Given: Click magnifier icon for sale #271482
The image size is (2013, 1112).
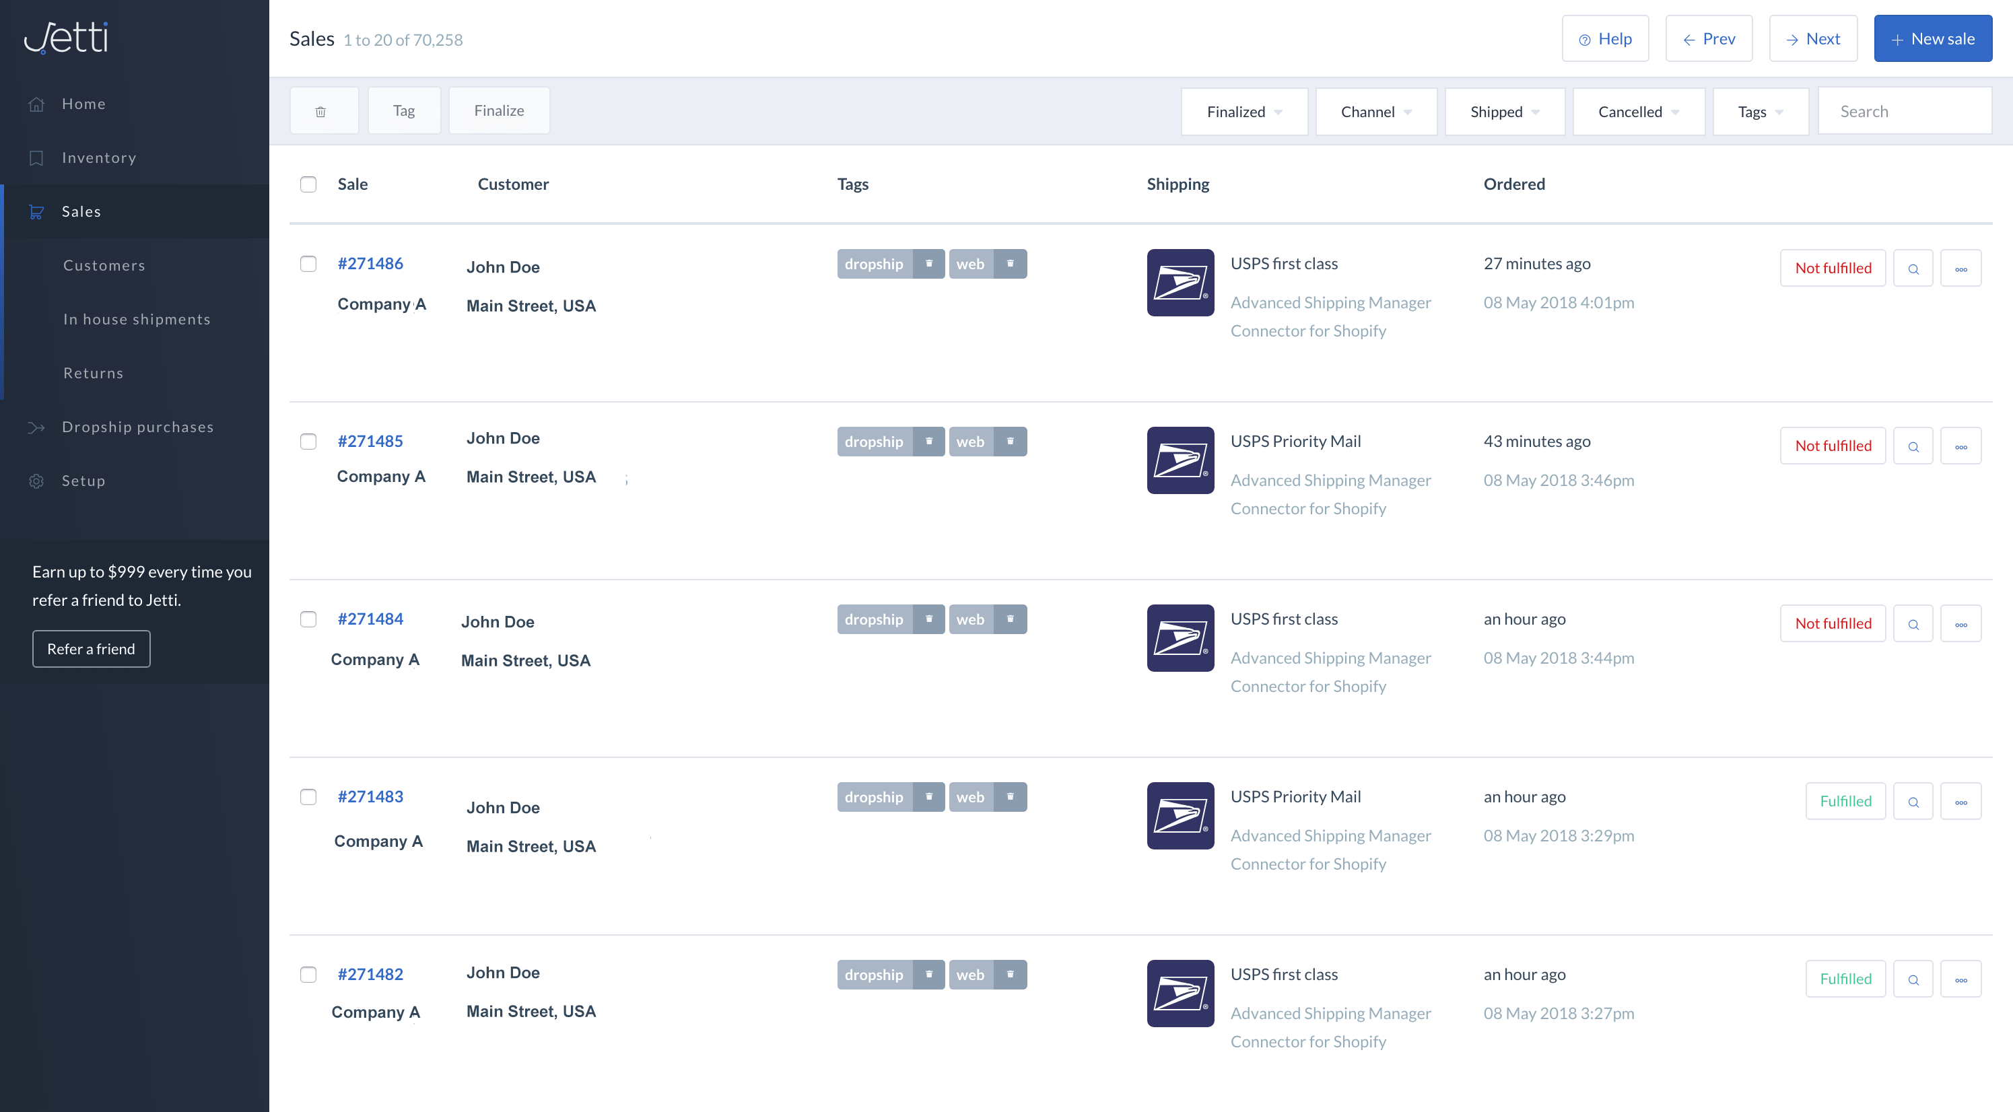Looking at the screenshot, I should 1913,979.
